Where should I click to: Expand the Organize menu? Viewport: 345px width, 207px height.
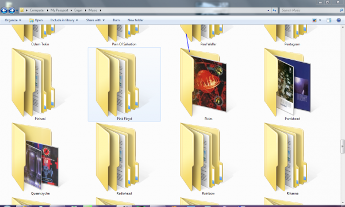click(13, 20)
